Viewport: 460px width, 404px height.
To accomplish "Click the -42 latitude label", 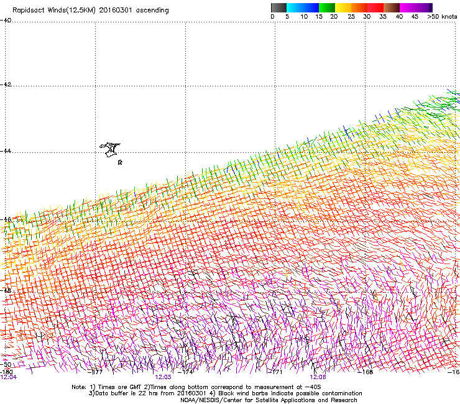I will (6, 84).
